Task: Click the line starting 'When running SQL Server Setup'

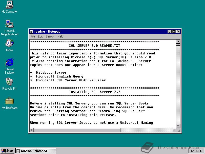Action: point(91,123)
